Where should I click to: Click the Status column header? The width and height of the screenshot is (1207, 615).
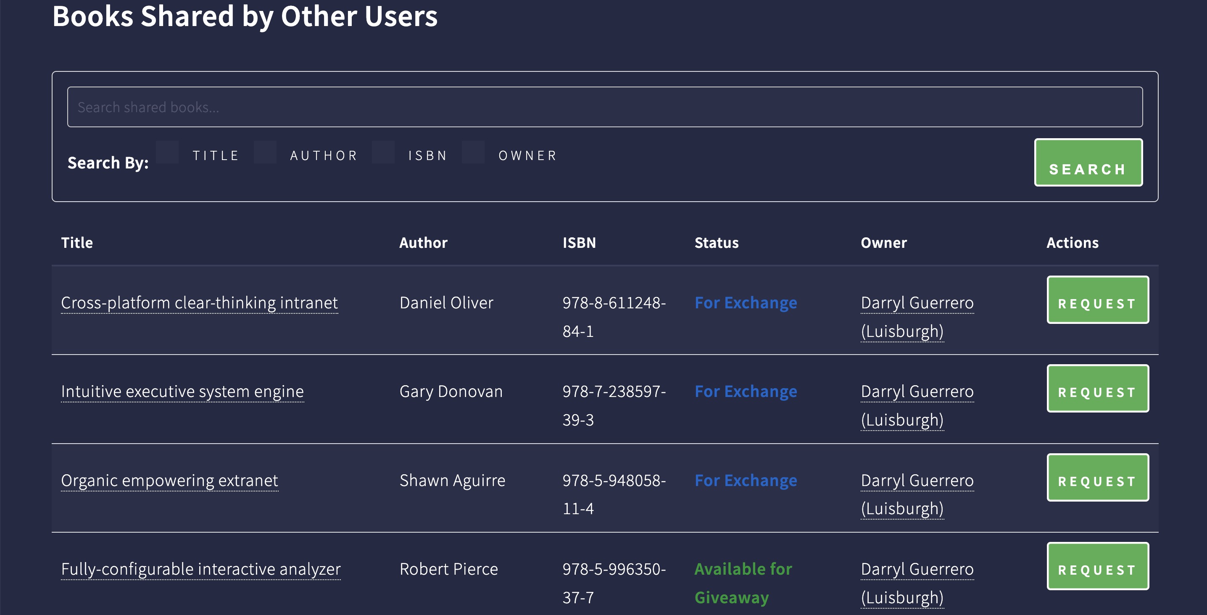pyautogui.click(x=716, y=243)
